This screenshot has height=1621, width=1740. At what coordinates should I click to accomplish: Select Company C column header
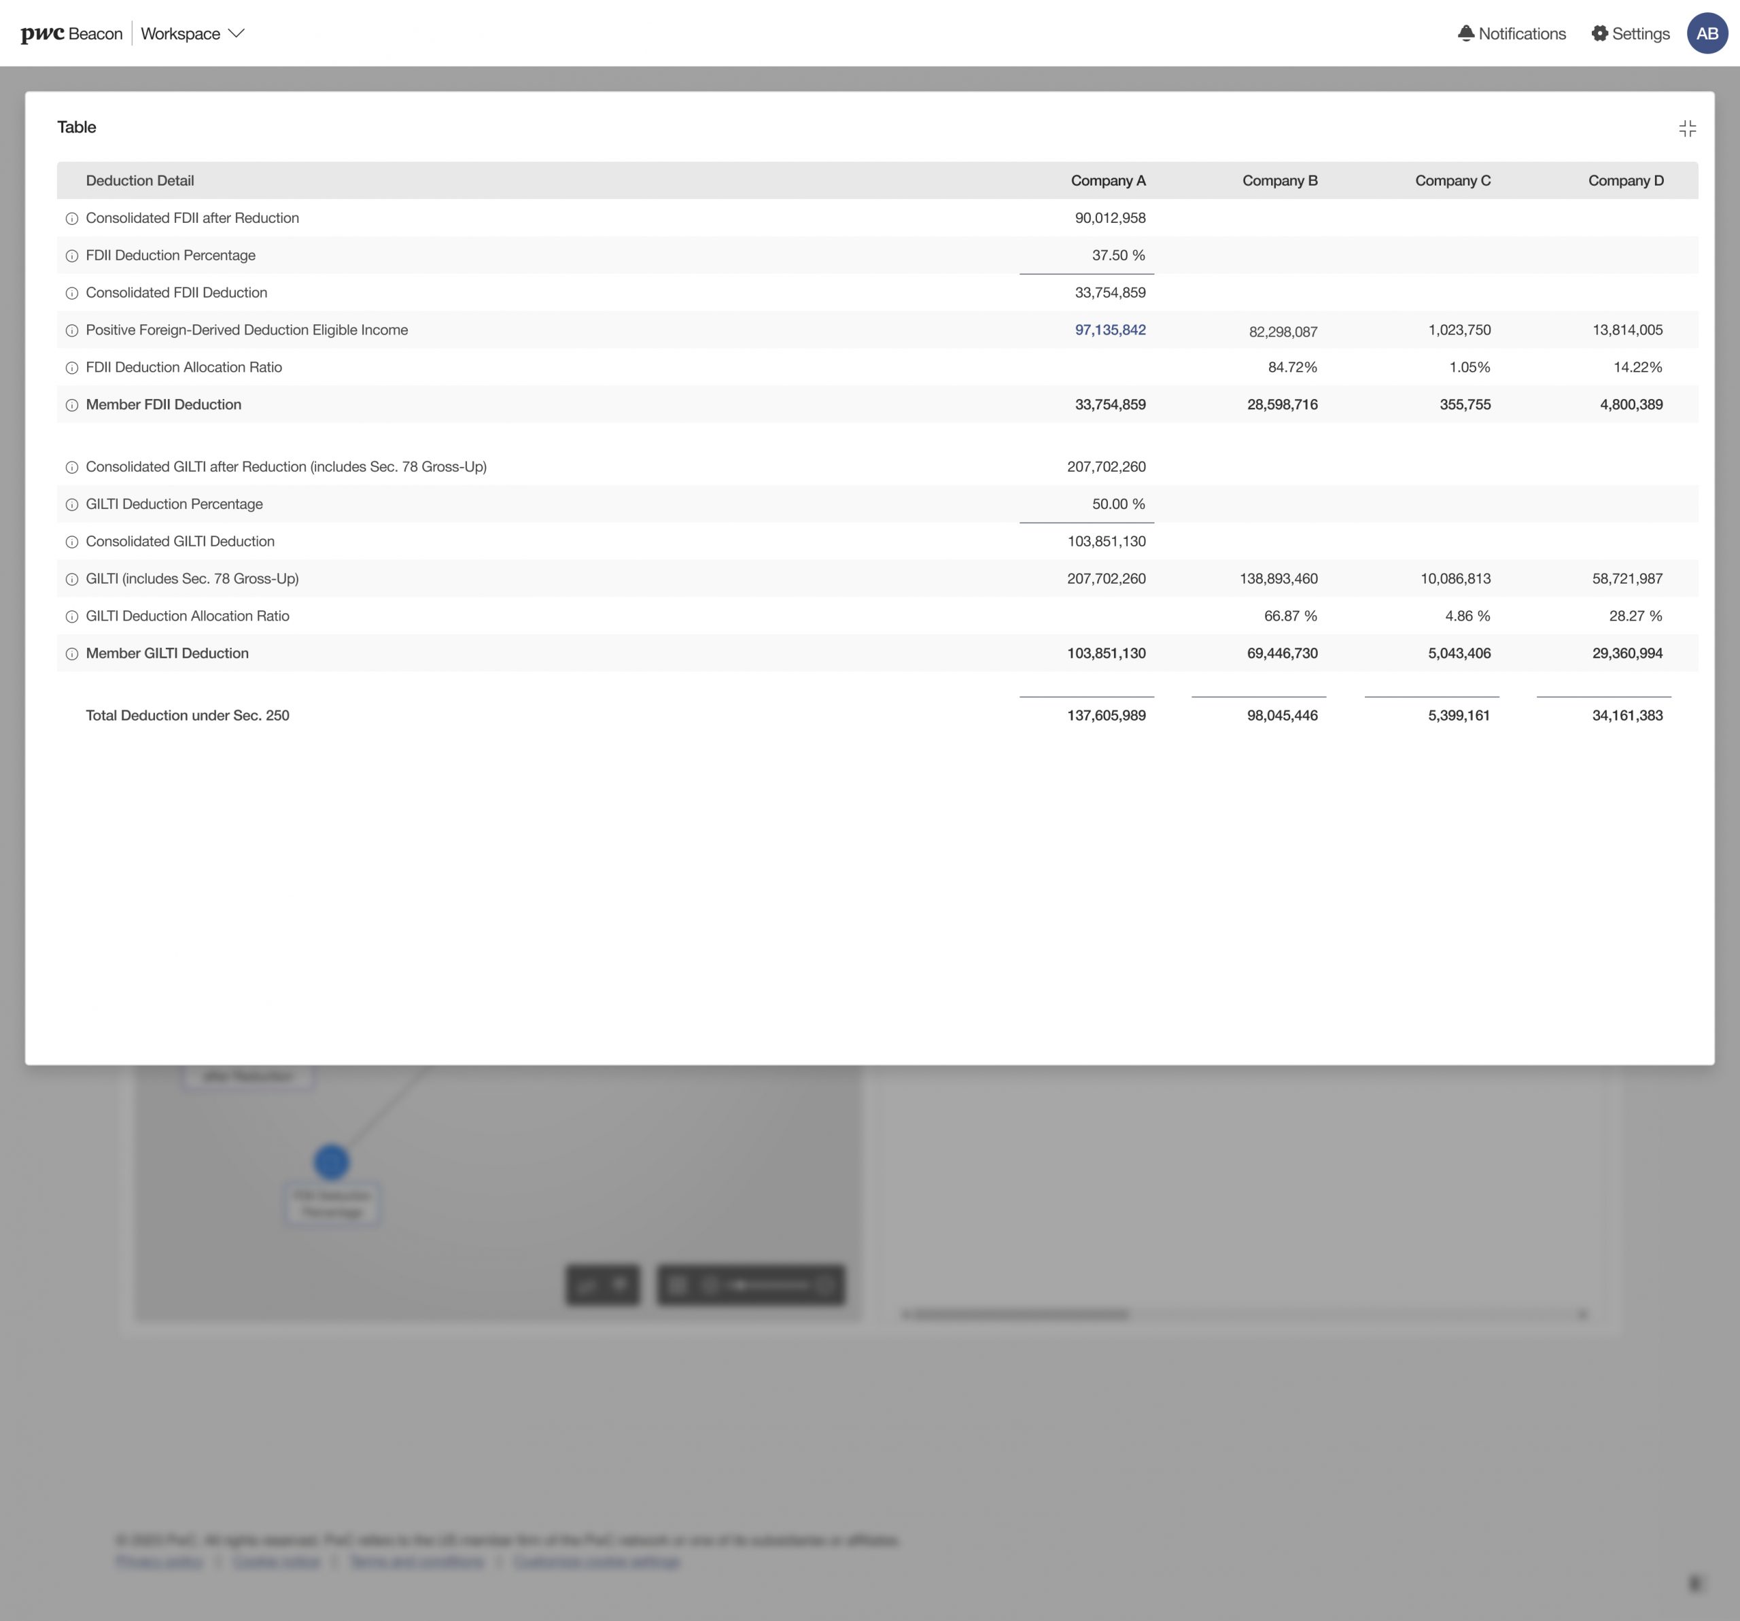pos(1453,180)
